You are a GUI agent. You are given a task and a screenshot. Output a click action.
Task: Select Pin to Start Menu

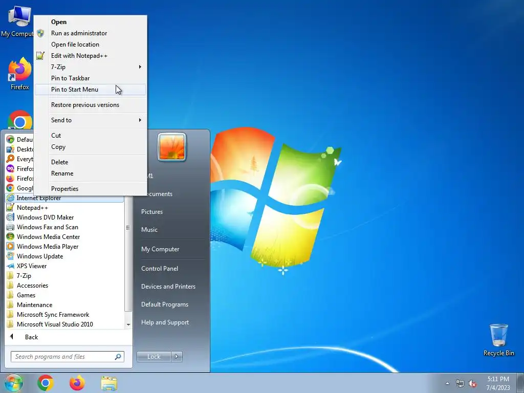click(90, 90)
